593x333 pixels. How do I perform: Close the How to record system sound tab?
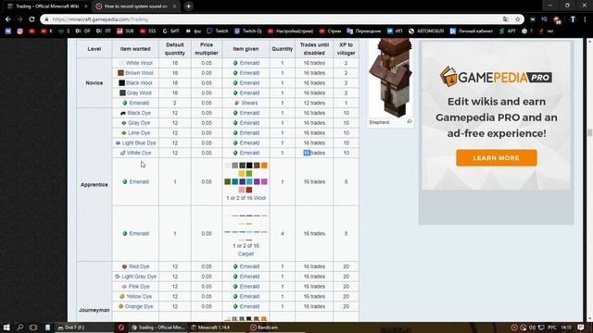pyautogui.click(x=175, y=6)
